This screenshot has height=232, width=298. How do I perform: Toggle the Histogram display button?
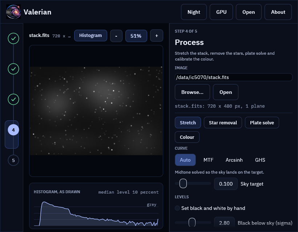pos(90,36)
